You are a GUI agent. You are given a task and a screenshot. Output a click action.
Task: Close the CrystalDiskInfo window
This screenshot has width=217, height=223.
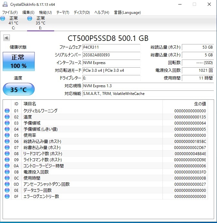tap(209, 4)
